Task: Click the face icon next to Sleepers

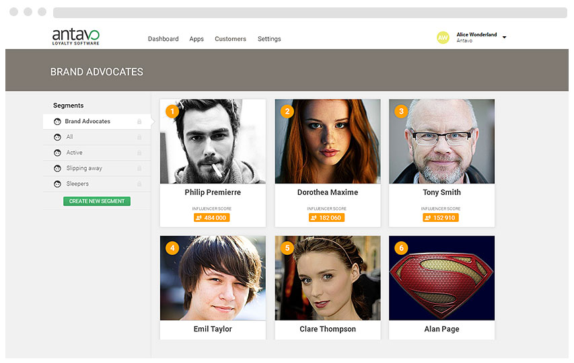Action: click(57, 184)
